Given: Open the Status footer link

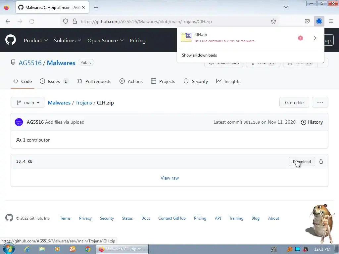Looking at the screenshot, I should coord(127,218).
